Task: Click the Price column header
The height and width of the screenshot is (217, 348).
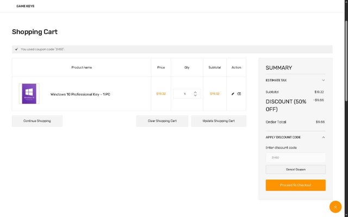Action: (161, 67)
